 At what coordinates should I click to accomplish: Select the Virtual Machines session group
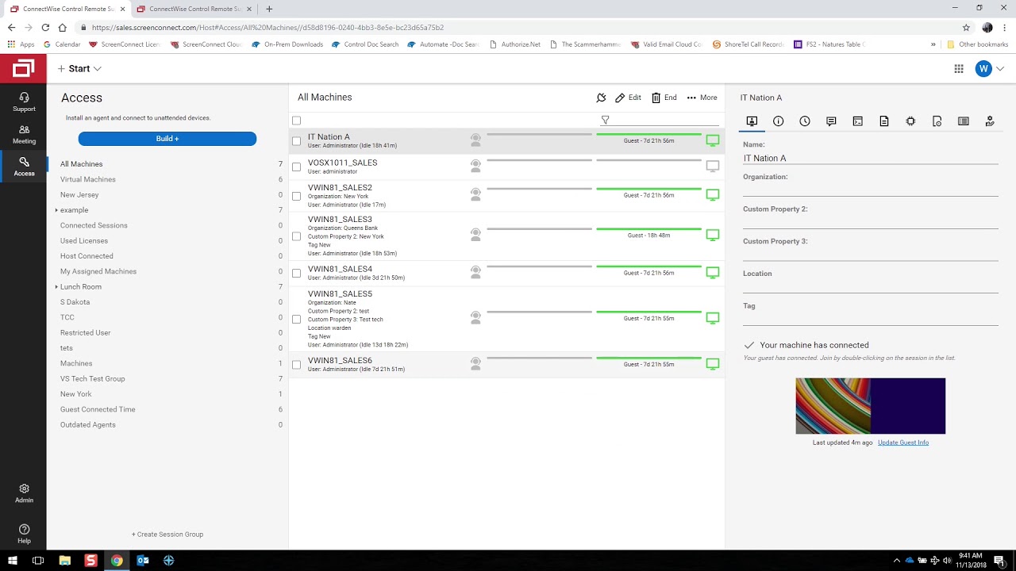pos(88,179)
